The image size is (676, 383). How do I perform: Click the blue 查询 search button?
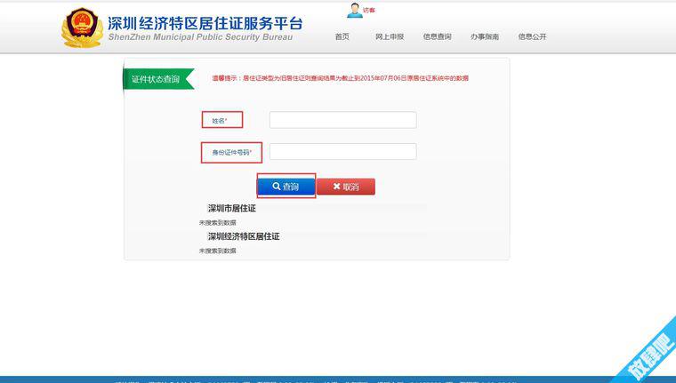[286, 187]
